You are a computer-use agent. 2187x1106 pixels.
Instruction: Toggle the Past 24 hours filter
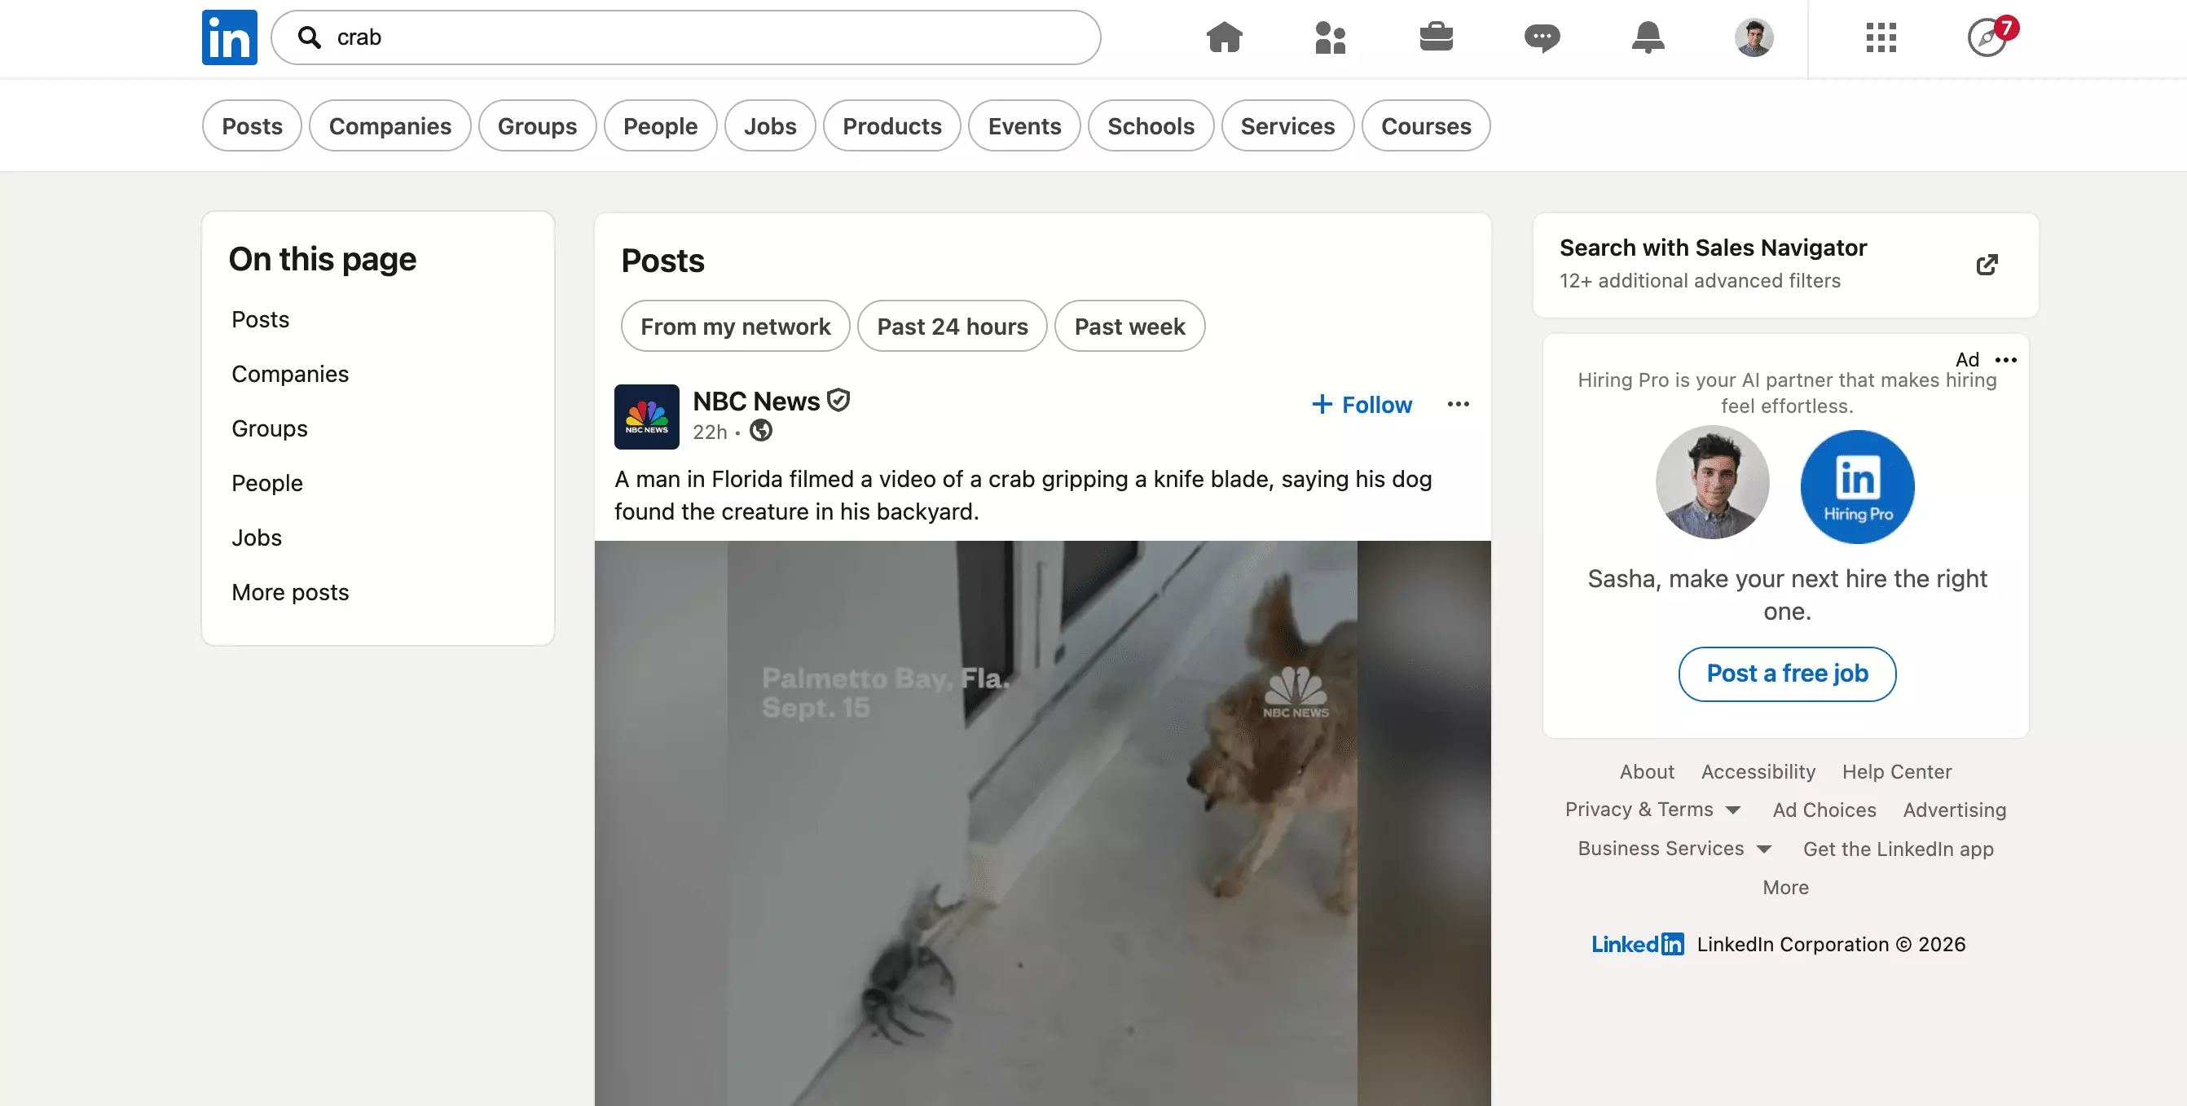pyautogui.click(x=953, y=326)
